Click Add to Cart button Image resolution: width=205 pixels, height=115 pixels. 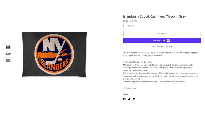click(162, 34)
